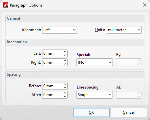Increase After spacing with up arrow
The image size is (150, 120).
coord(65,93)
